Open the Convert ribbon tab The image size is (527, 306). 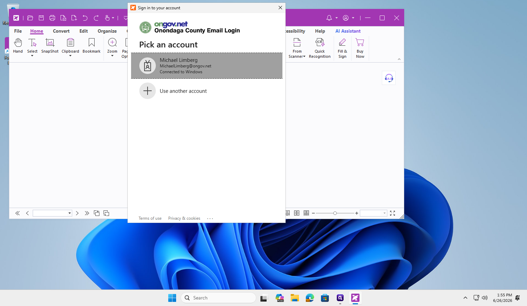[61, 31]
